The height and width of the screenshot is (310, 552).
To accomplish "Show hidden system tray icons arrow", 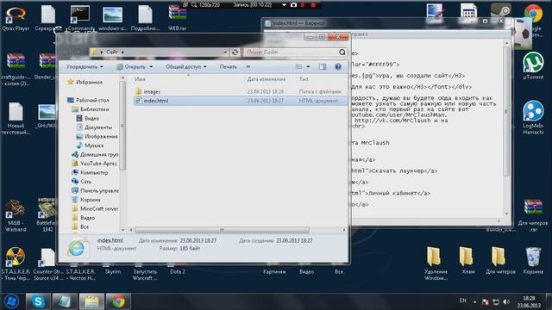I will (x=475, y=301).
